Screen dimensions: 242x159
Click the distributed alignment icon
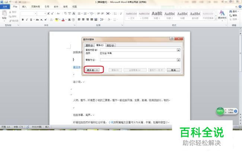tap(96, 19)
